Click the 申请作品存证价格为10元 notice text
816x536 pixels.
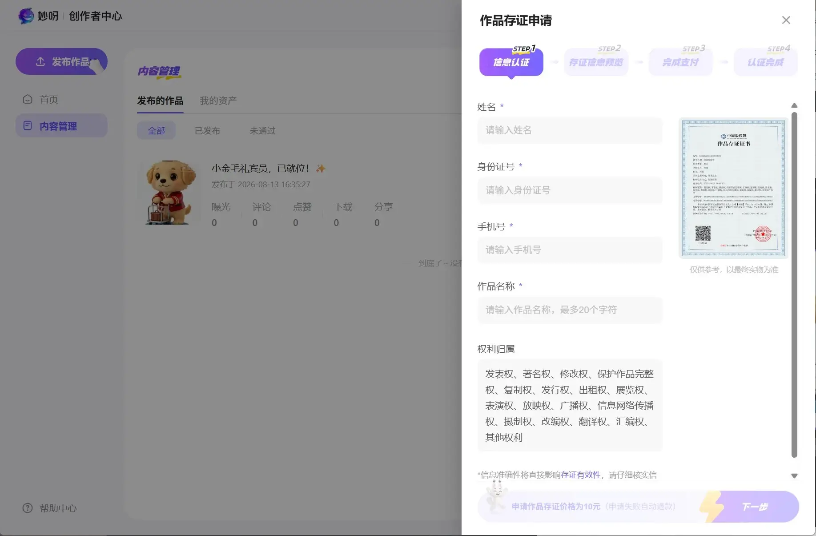pos(556,507)
